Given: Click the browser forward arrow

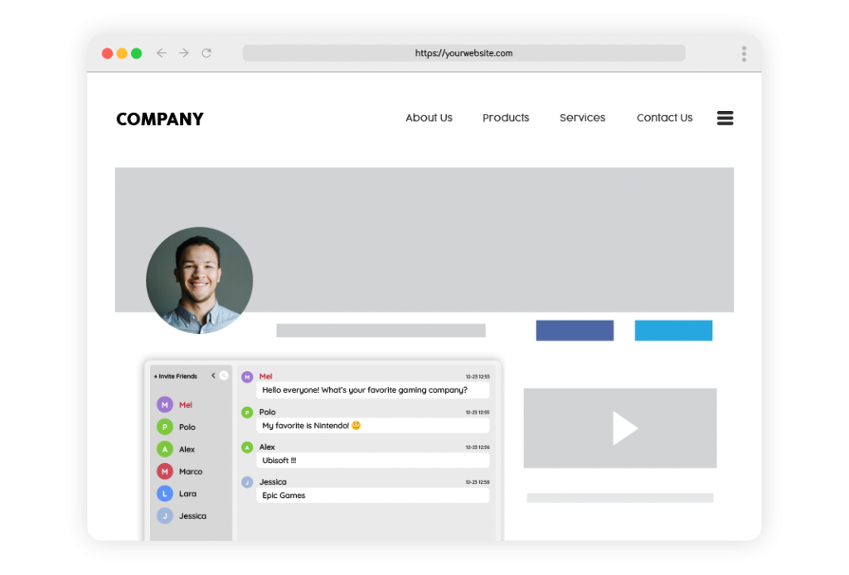Looking at the screenshot, I should point(184,53).
